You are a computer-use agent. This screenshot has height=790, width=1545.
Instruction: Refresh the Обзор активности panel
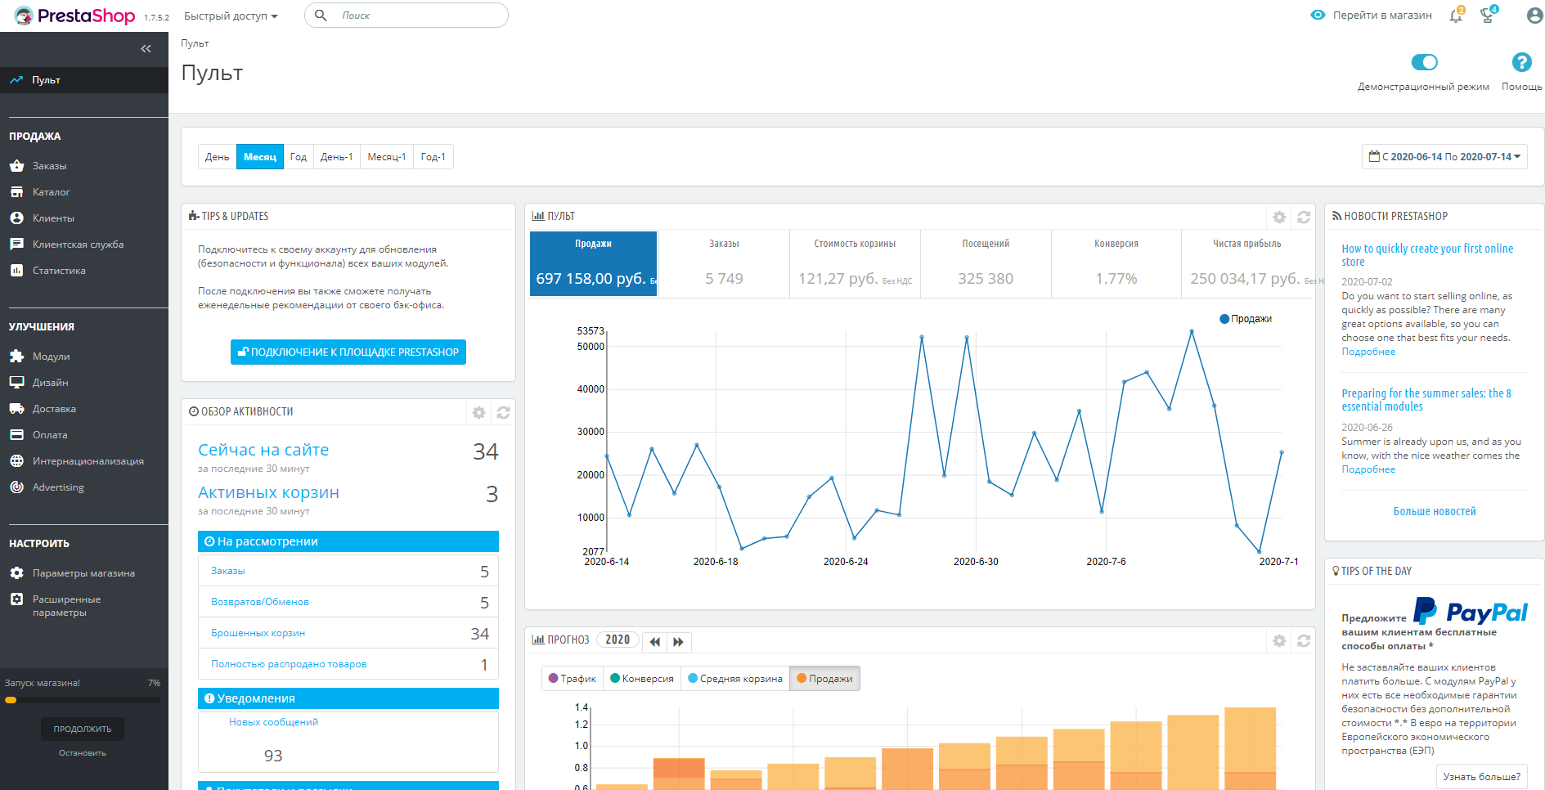pos(504,412)
